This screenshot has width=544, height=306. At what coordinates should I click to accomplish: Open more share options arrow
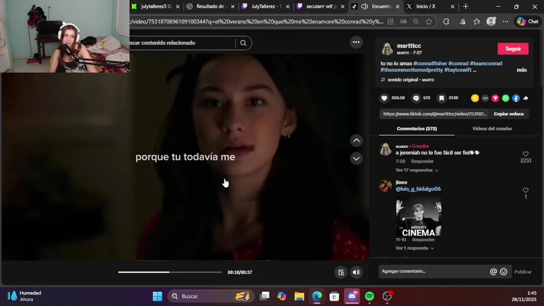coord(526,98)
